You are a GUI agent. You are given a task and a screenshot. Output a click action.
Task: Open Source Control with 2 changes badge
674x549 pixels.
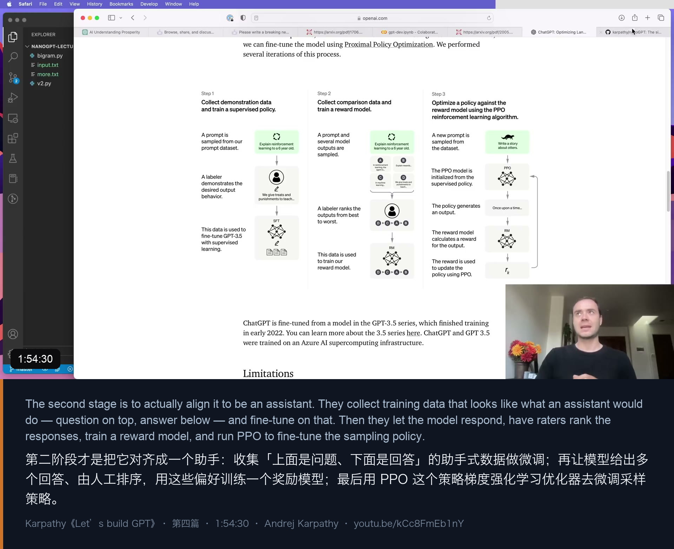13,78
